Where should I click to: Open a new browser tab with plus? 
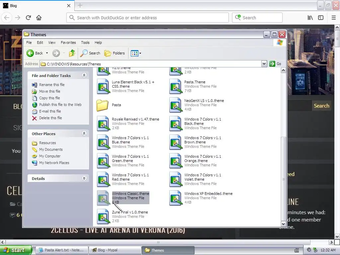click(80, 5)
